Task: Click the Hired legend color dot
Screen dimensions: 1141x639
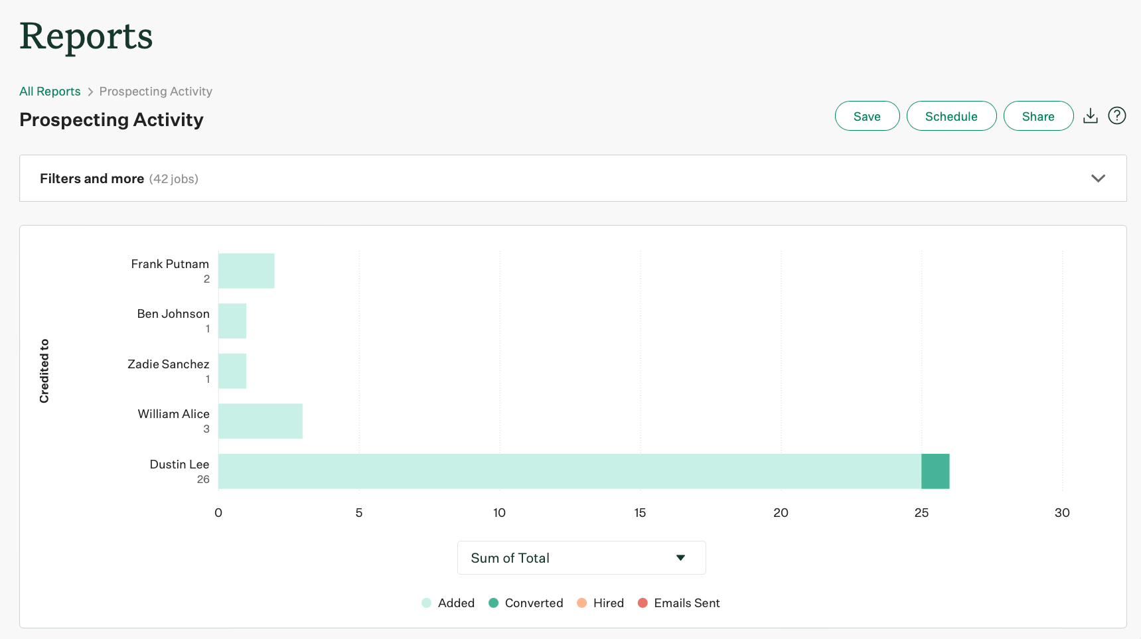Action: pyautogui.click(x=582, y=603)
